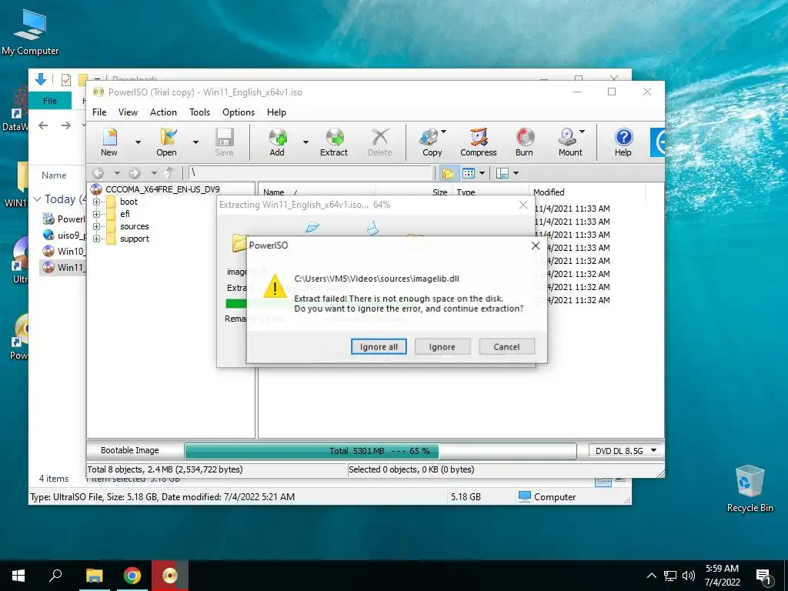Open the Action menu
788x591 pixels.
click(x=163, y=112)
